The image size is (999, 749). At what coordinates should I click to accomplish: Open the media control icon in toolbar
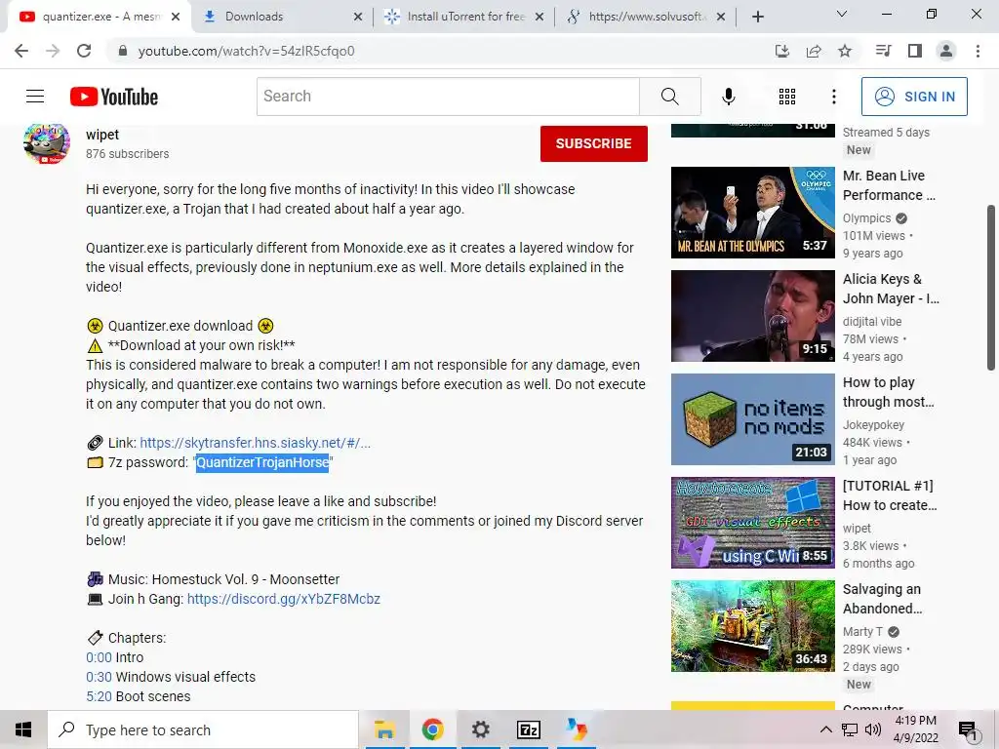coord(883,51)
